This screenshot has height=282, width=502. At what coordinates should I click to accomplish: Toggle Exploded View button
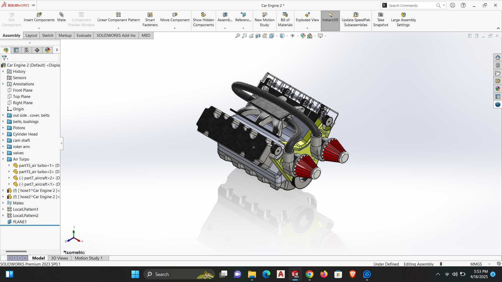point(307,17)
